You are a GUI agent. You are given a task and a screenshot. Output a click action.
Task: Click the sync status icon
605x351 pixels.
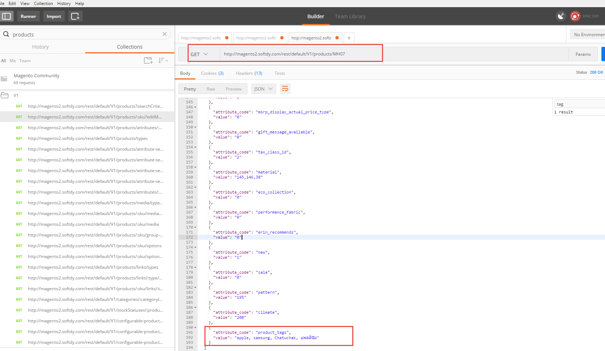(575, 16)
